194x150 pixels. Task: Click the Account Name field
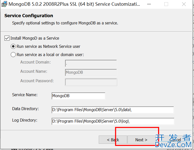(91, 73)
